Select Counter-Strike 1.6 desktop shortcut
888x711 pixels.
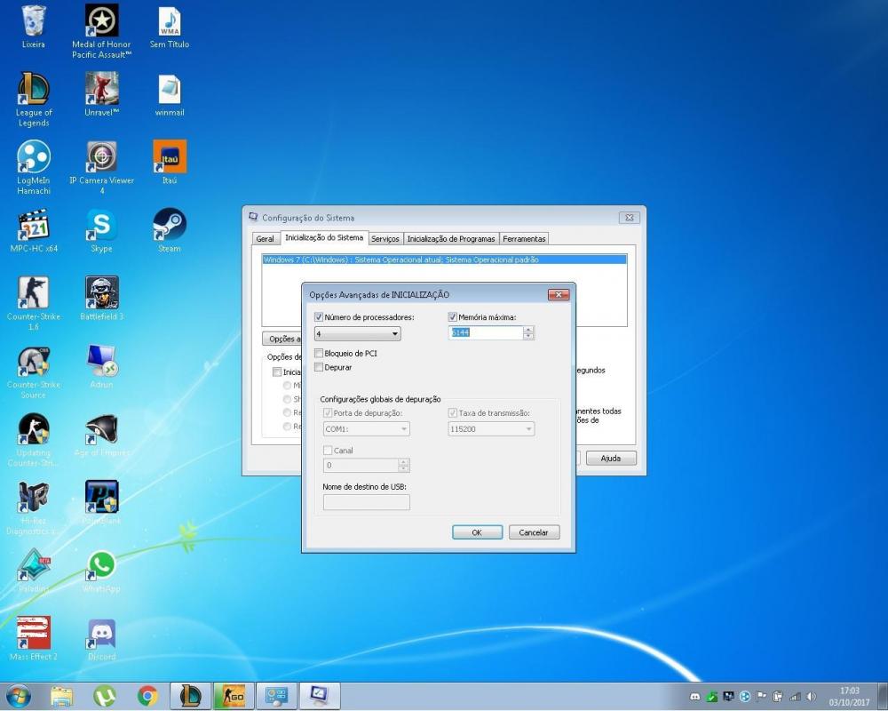pos(34,304)
